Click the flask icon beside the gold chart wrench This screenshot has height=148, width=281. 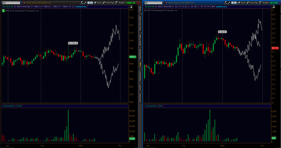click(x=82, y=3)
